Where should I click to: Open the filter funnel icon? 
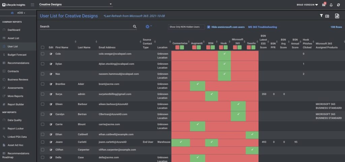(x=321, y=15)
